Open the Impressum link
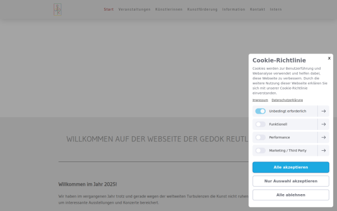337x211 pixels. (260, 100)
